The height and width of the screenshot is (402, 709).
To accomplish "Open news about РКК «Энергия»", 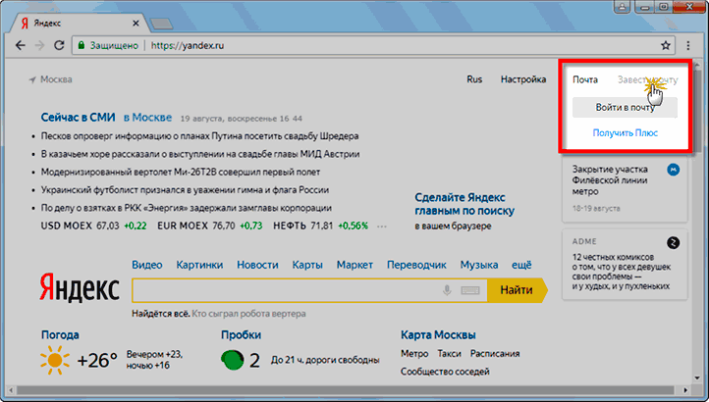I will (187, 208).
